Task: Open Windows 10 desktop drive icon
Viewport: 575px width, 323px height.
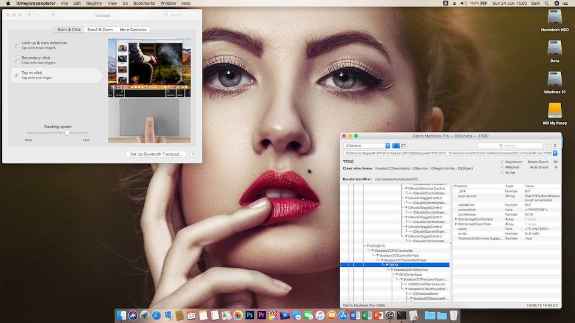Action: coord(555,83)
